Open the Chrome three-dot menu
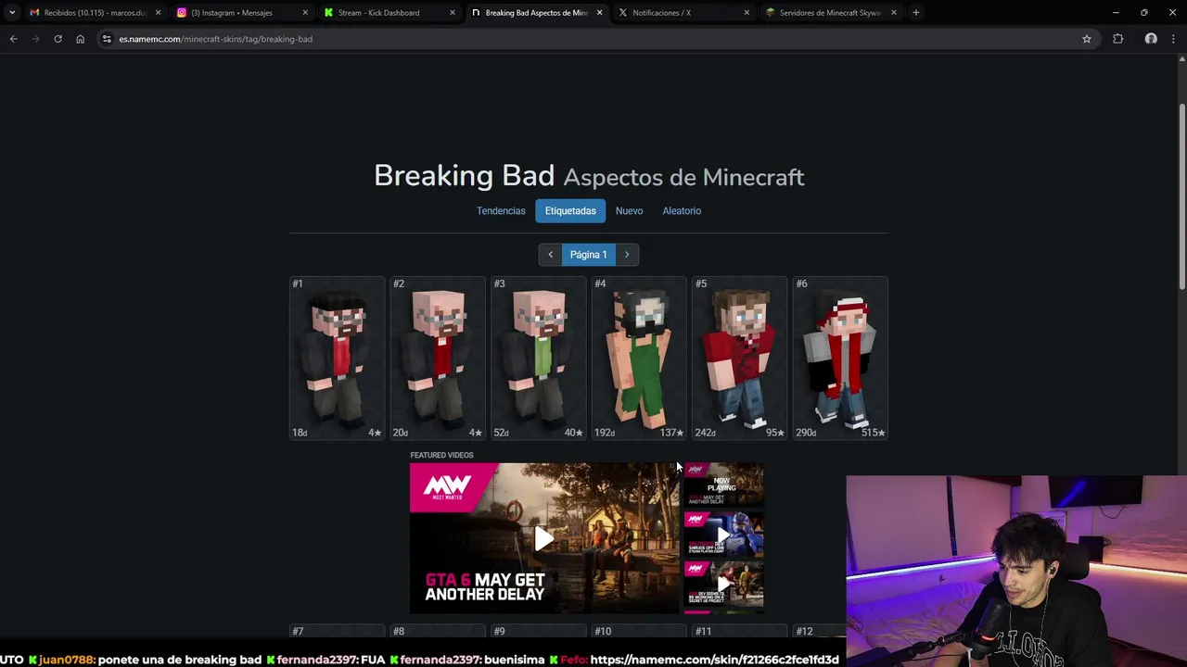The width and height of the screenshot is (1187, 667). coord(1173,39)
